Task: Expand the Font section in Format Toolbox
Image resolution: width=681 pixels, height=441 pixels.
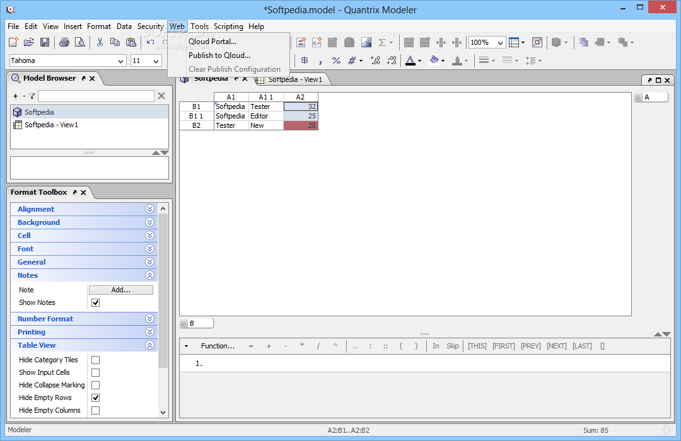Action: click(149, 249)
